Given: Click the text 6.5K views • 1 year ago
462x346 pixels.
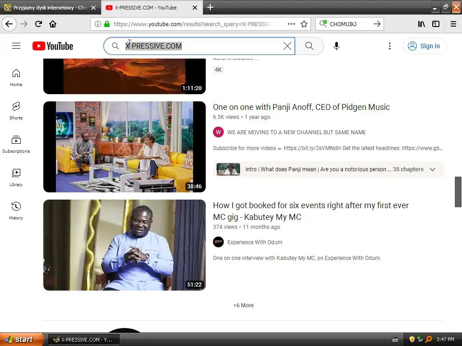Looking at the screenshot, I should click(242, 117).
